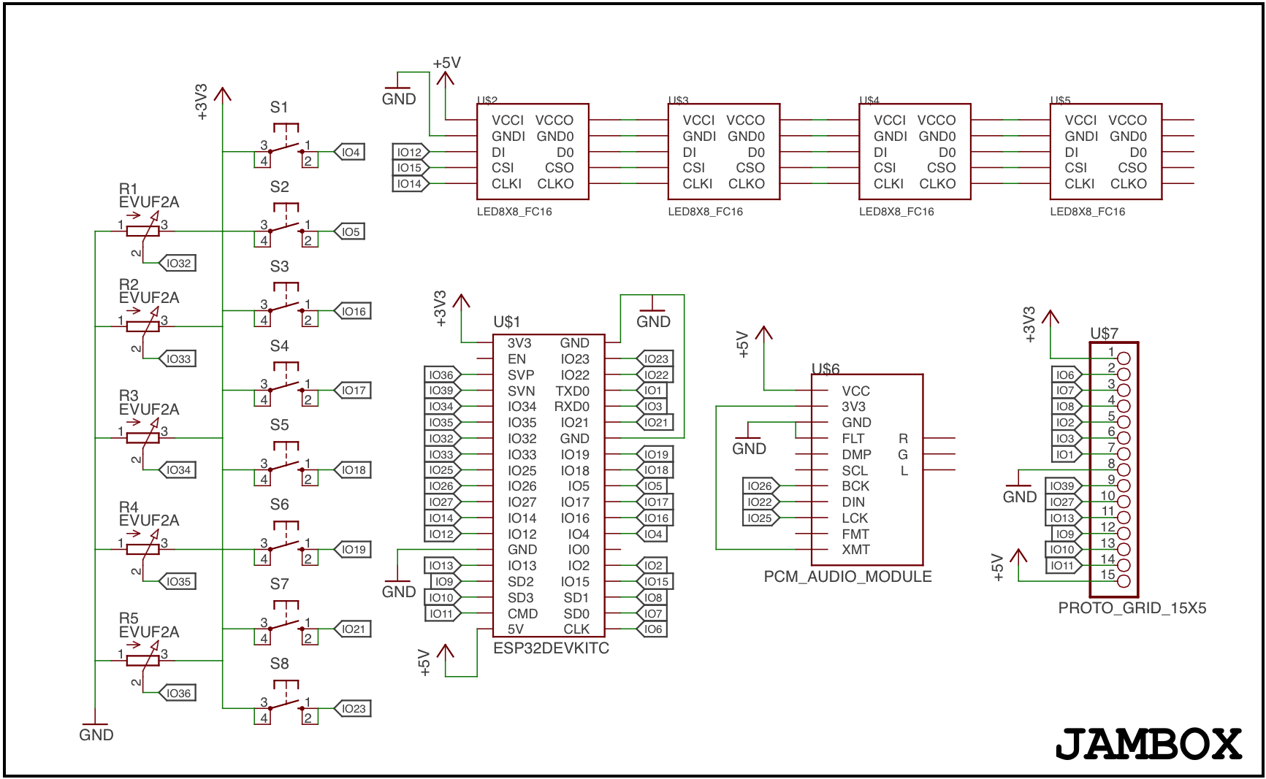1266x779 pixels.
Task: Select the IO23 net label beside switch S8
Action: pos(353,708)
